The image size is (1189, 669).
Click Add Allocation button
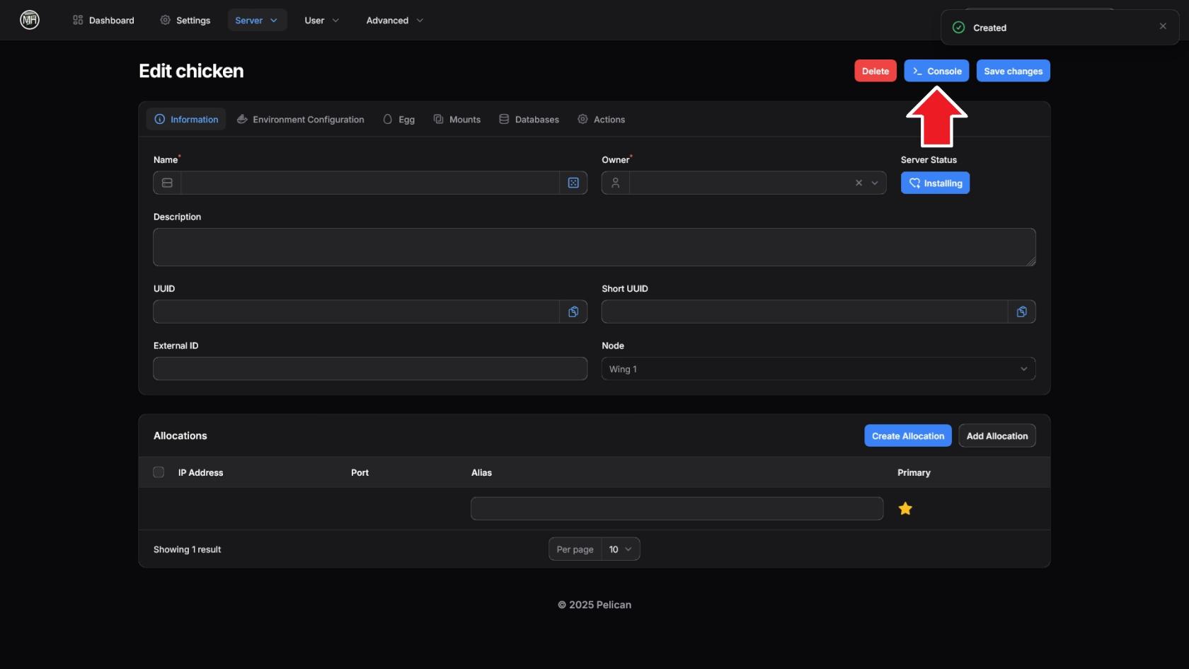pos(997,435)
